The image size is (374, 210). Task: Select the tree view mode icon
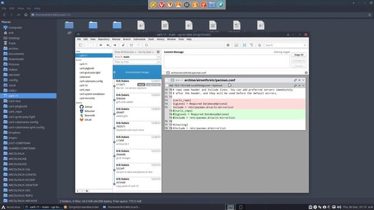pyautogui.click(x=251, y=45)
